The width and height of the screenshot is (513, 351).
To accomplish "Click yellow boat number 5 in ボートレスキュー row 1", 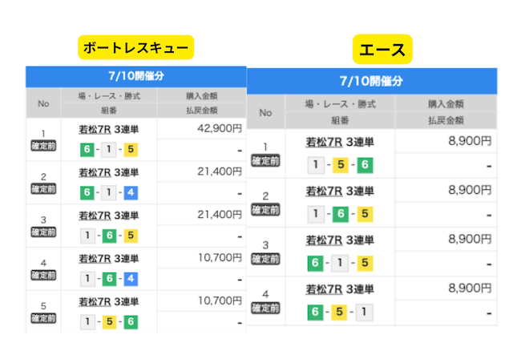I will coord(131,150).
